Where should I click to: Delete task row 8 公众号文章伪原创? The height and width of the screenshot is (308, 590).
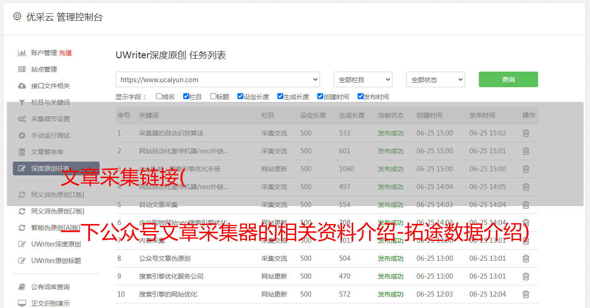pyautogui.click(x=526, y=258)
